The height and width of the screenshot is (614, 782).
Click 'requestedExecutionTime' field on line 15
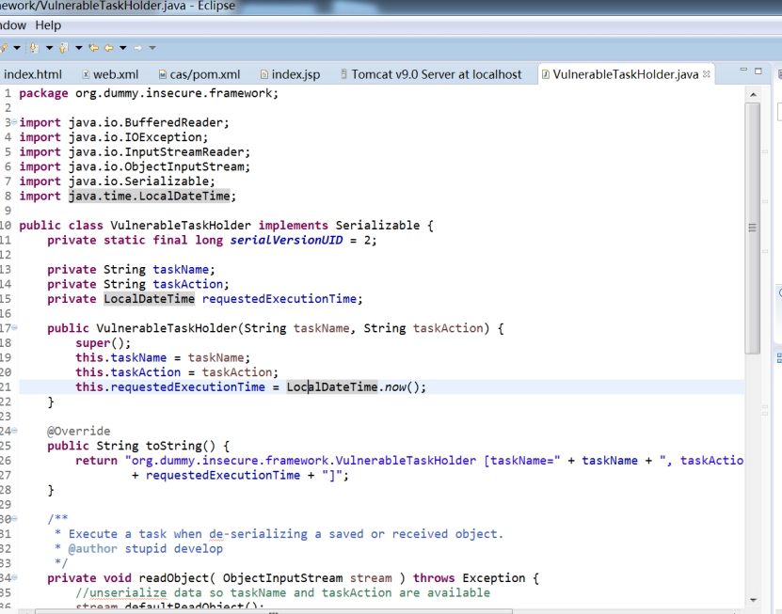click(279, 299)
